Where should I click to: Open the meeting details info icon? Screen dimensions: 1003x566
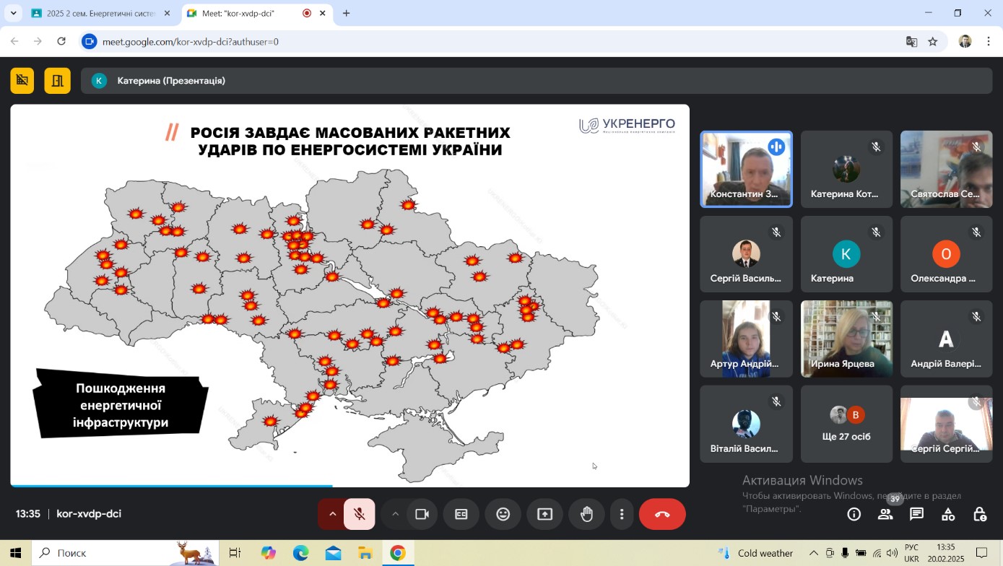point(854,514)
